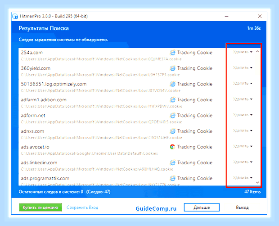Viewport: 279px width, 226px height.
Task: Close the HitmanPro window
Action: (260, 16)
